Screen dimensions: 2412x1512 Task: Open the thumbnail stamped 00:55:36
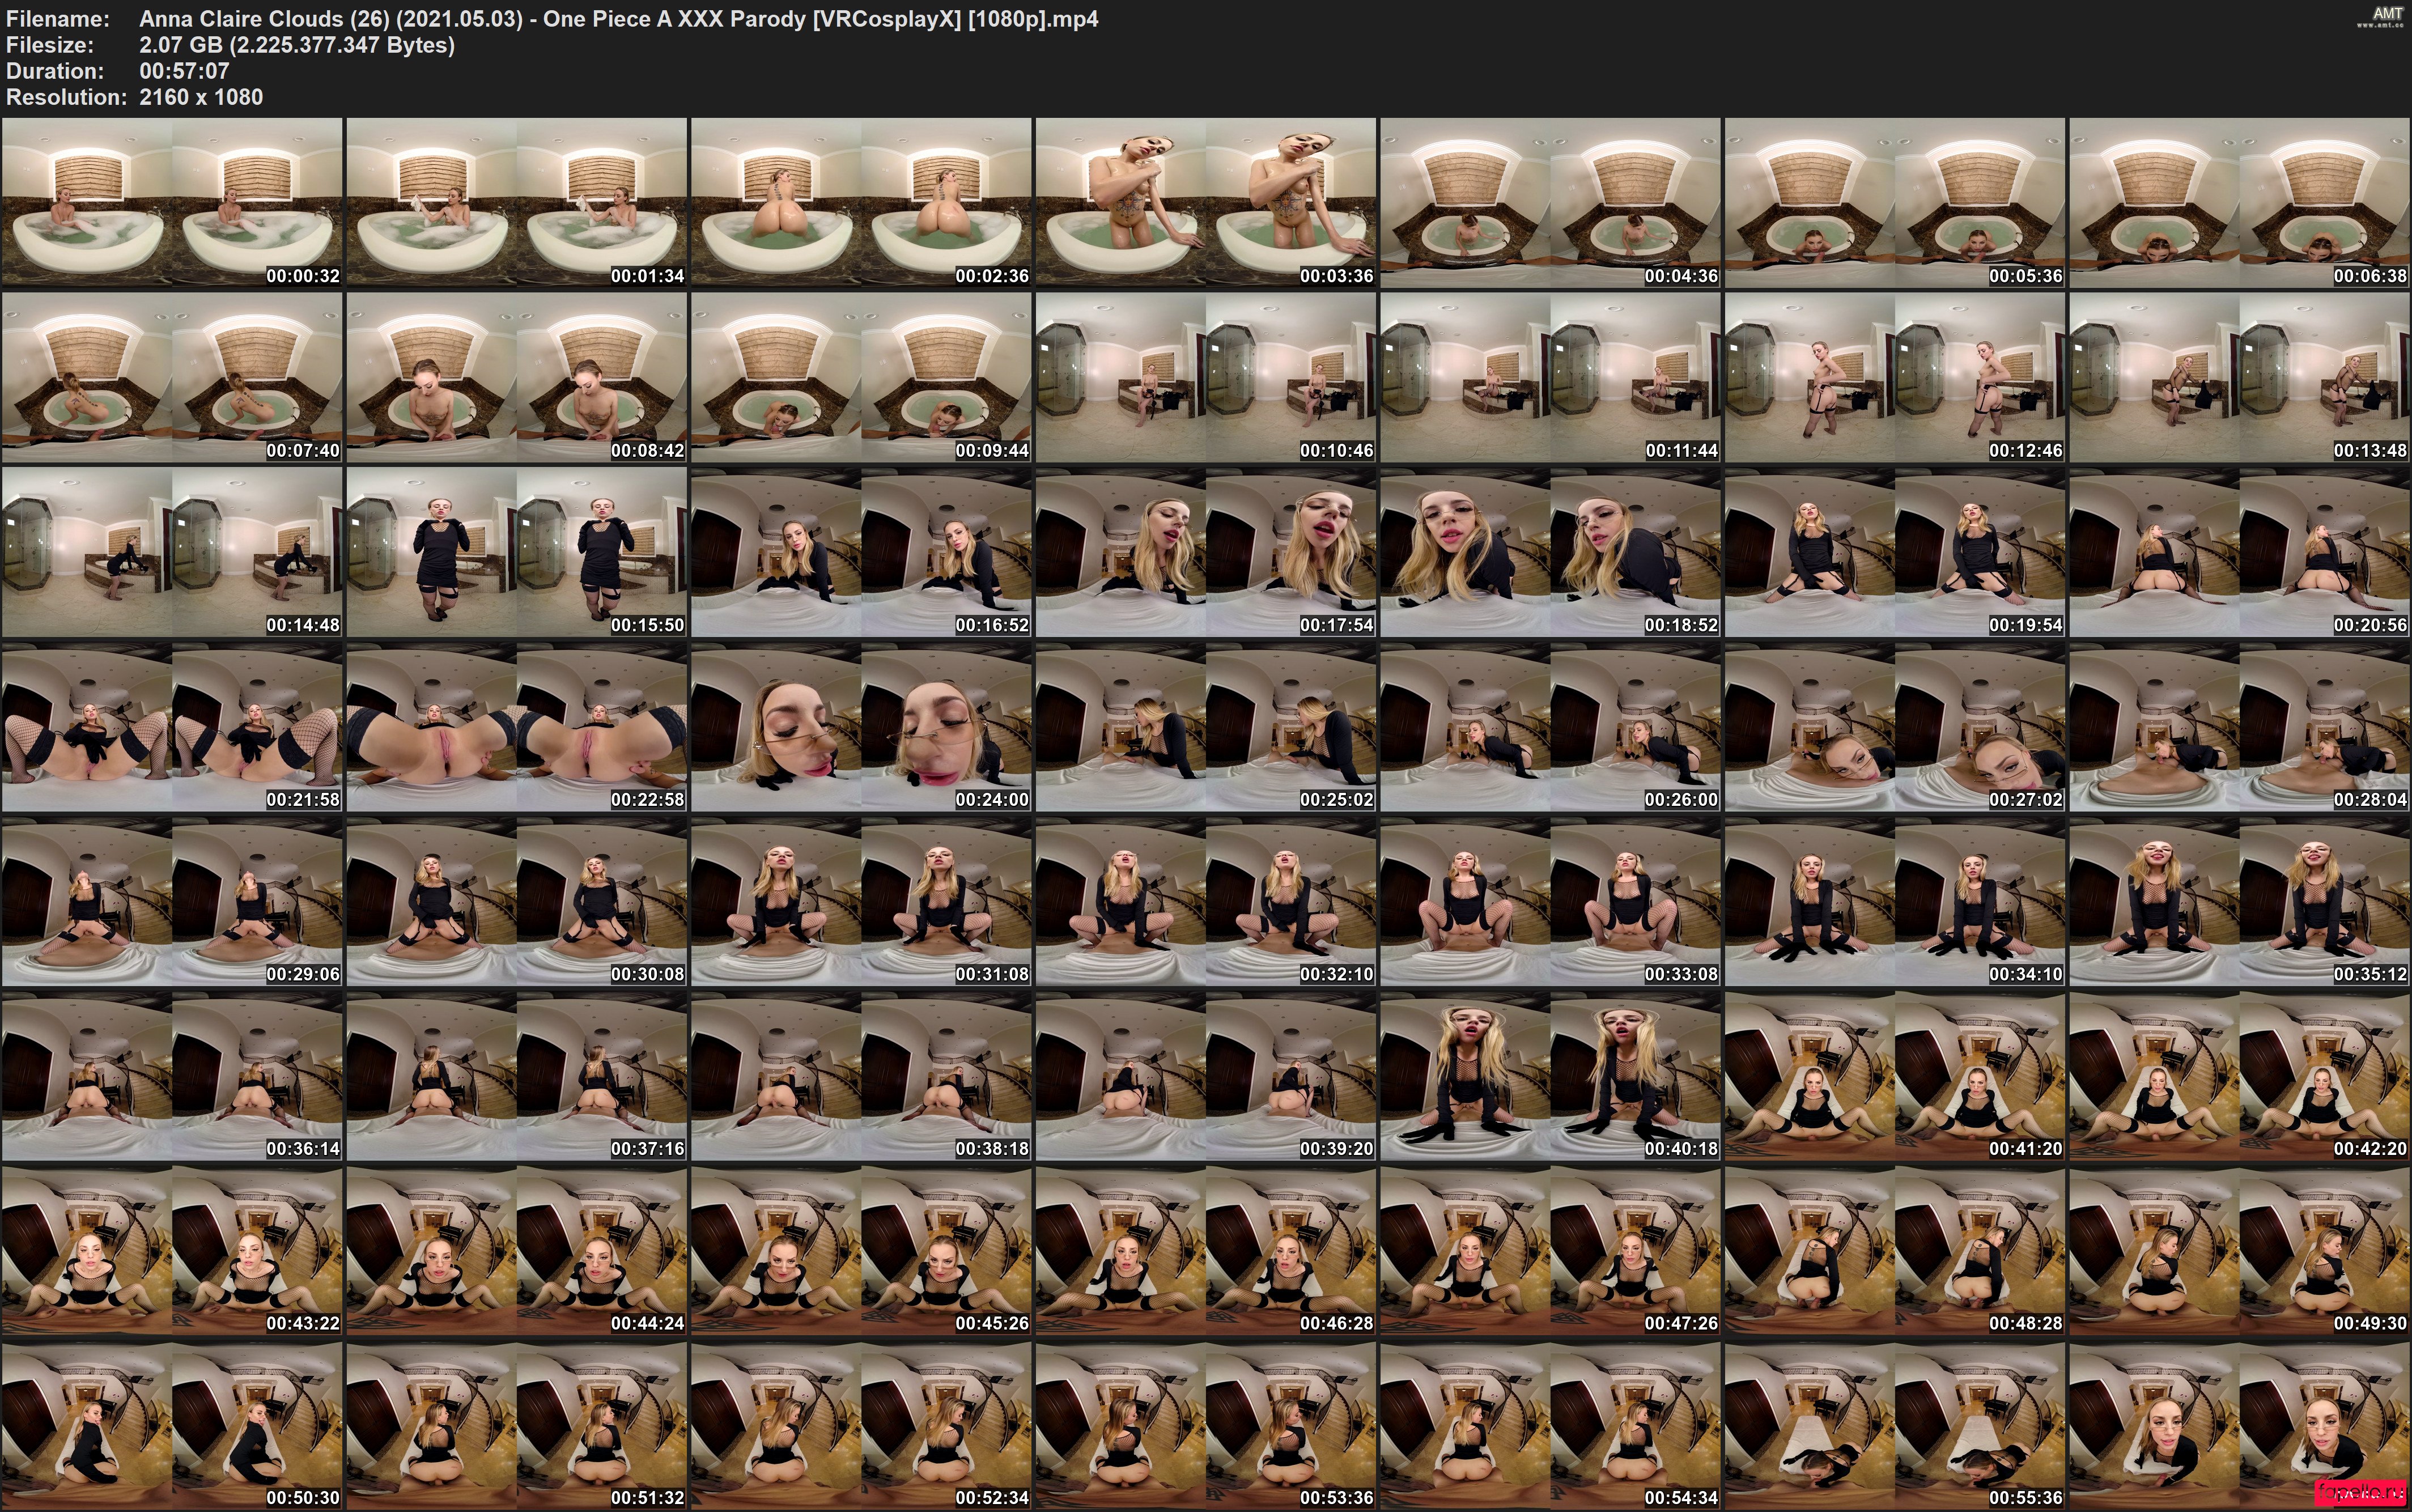click(x=1894, y=1425)
